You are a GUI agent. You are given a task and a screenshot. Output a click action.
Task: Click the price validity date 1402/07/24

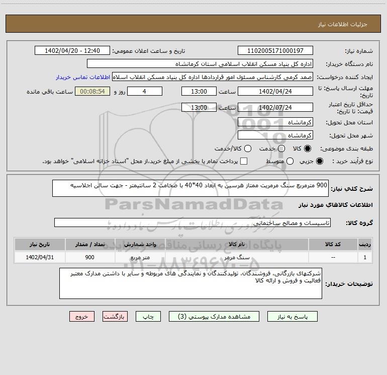click(275, 108)
